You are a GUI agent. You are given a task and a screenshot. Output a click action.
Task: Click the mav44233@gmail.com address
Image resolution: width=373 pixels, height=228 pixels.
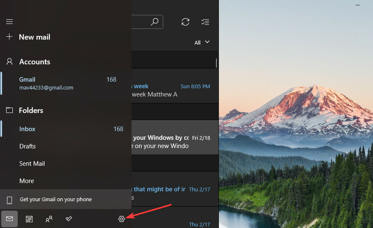(46, 87)
